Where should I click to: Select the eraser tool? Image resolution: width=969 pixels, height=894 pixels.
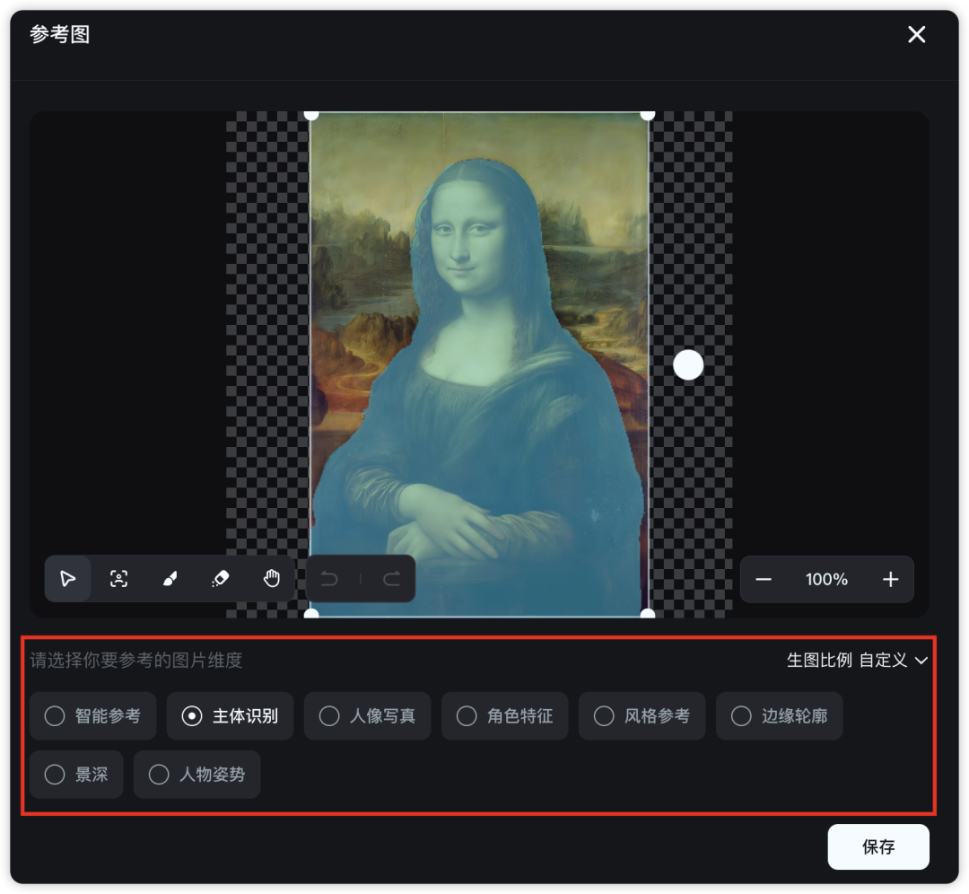coord(221,579)
